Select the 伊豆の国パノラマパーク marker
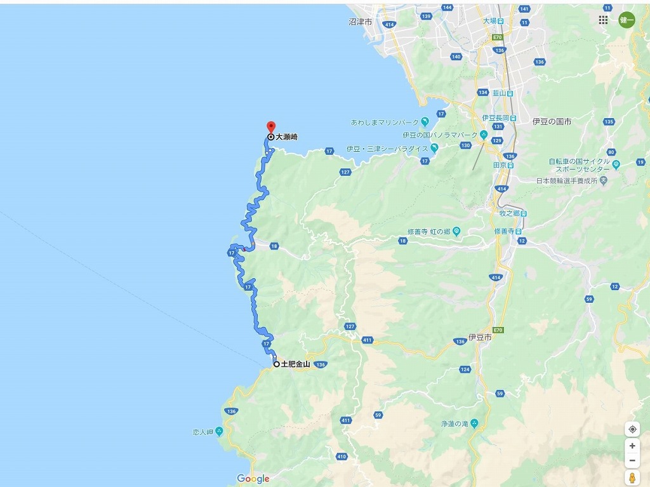The image size is (650, 487). tap(483, 135)
